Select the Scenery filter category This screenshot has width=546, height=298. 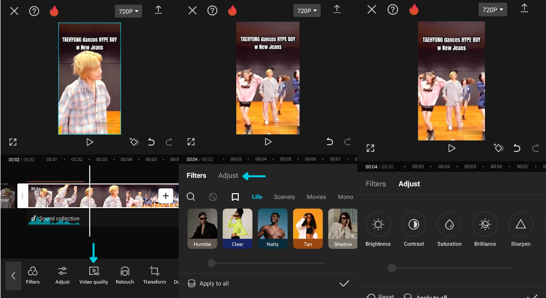coord(284,197)
